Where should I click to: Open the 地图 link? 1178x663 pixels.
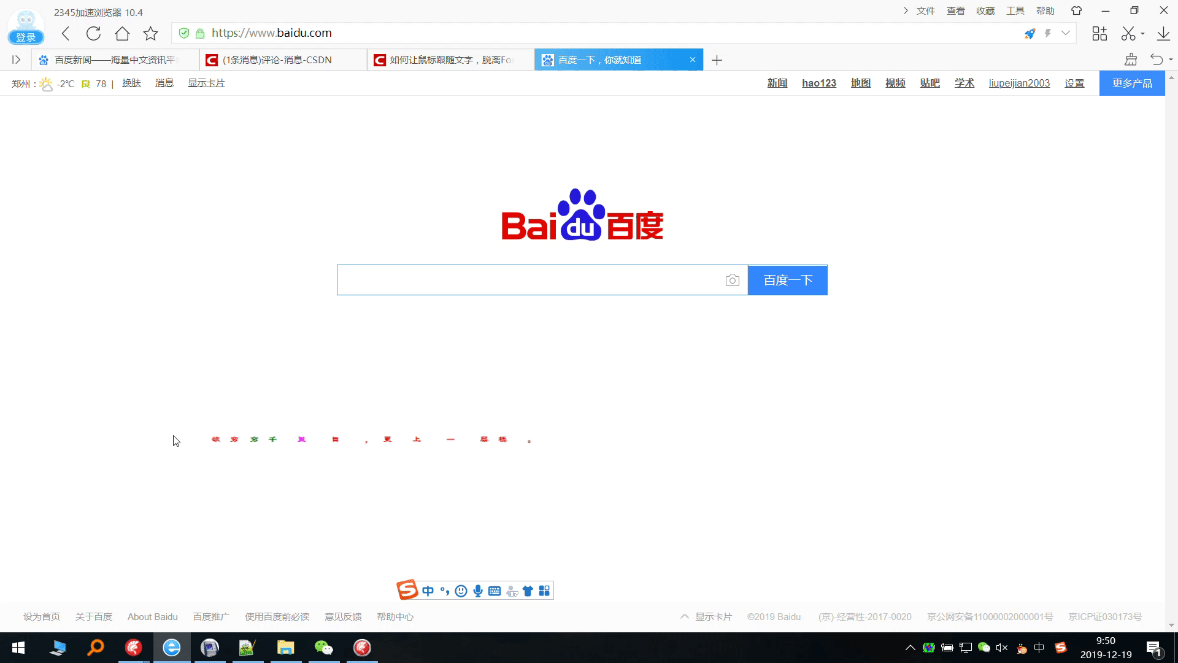[861, 83]
